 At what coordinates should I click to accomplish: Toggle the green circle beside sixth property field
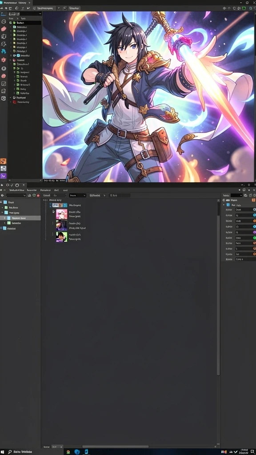(x=254, y=238)
